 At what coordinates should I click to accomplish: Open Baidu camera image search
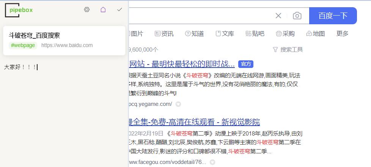tap(297, 16)
